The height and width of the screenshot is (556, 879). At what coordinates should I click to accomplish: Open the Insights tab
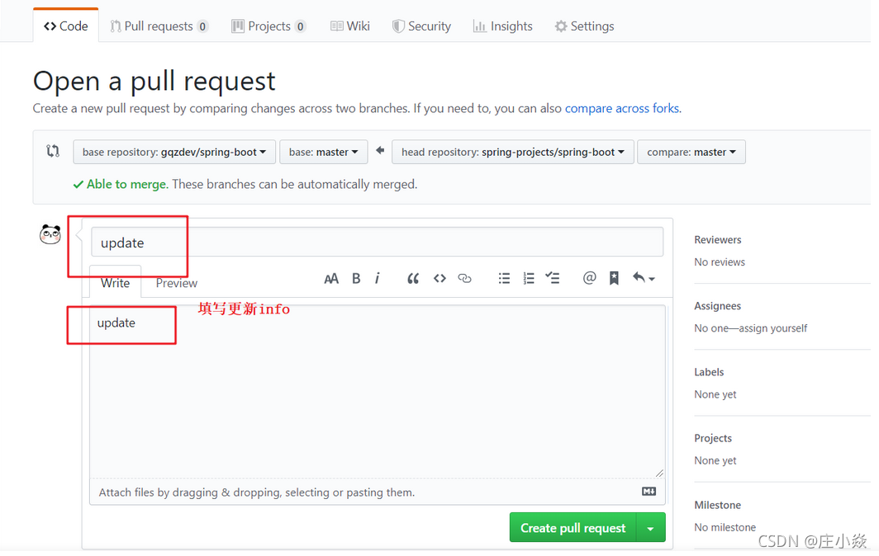pos(502,26)
